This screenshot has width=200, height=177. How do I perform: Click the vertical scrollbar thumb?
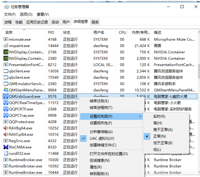point(199,71)
